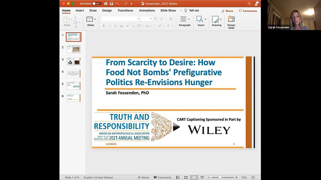
Task: Toggle Strikethrough formatting
Action: [x=121, y=26]
